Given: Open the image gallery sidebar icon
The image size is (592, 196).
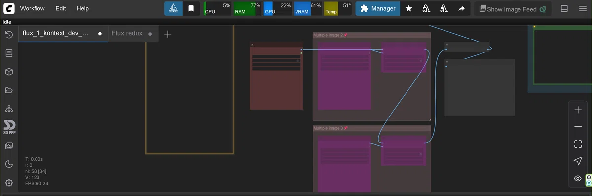Looking at the screenshot, I should tap(9, 146).
